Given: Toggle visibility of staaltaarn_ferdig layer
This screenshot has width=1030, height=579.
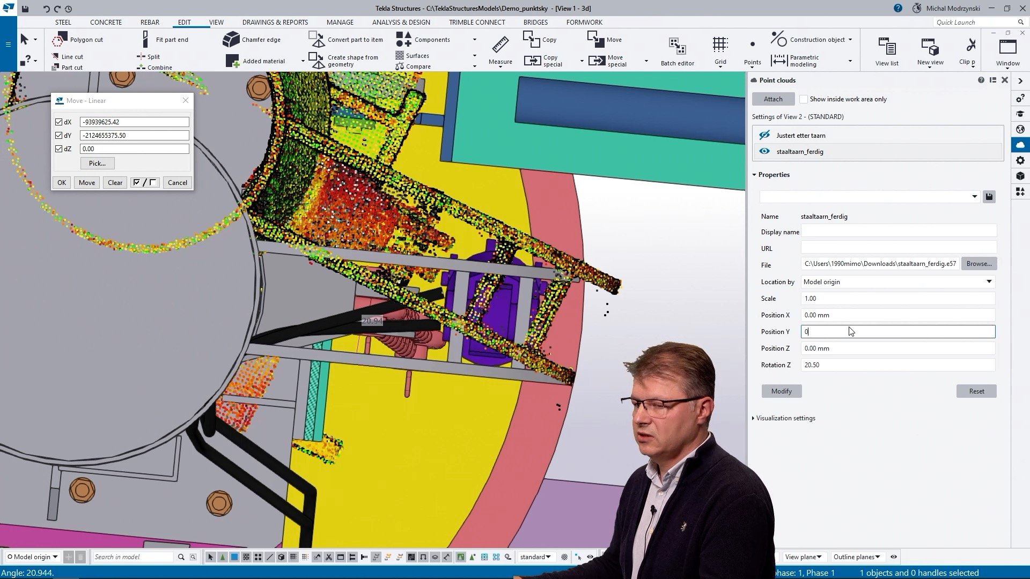Looking at the screenshot, I should click(x=764, y=151).
